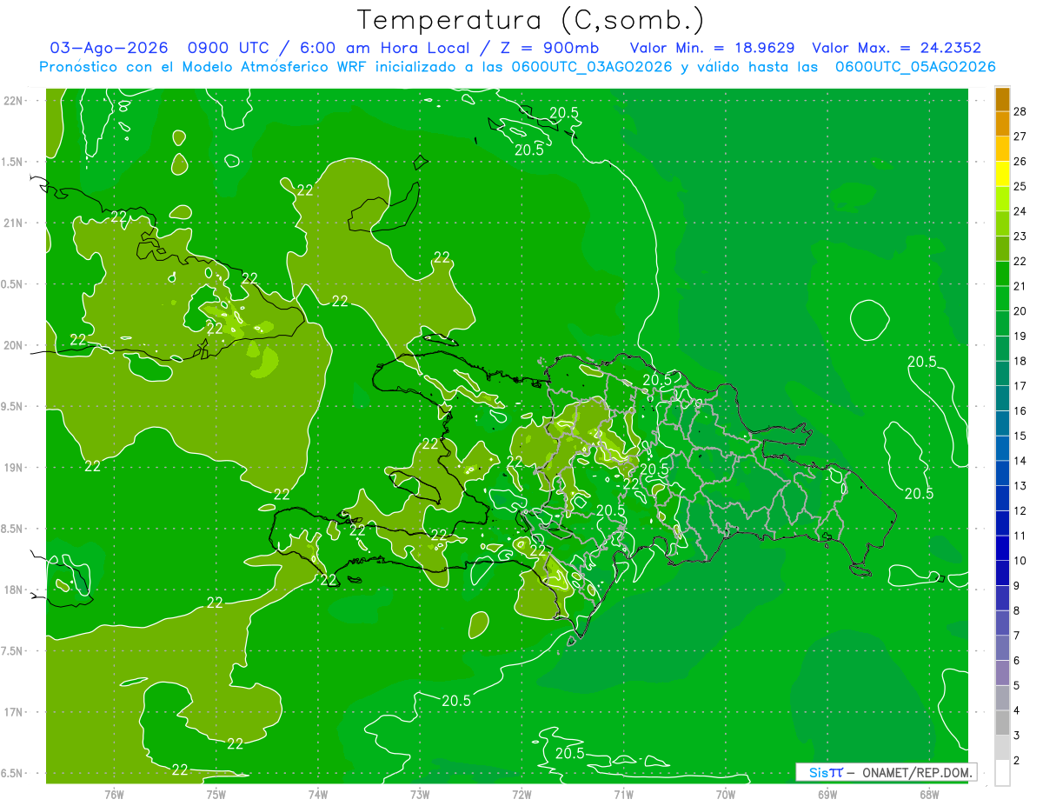Click the '17N' latitude axis label
This screenshot has height=806, width=1043.
tap(13, 713)
